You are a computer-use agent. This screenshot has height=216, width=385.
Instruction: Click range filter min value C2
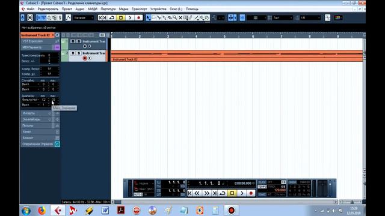coord(44,100)
